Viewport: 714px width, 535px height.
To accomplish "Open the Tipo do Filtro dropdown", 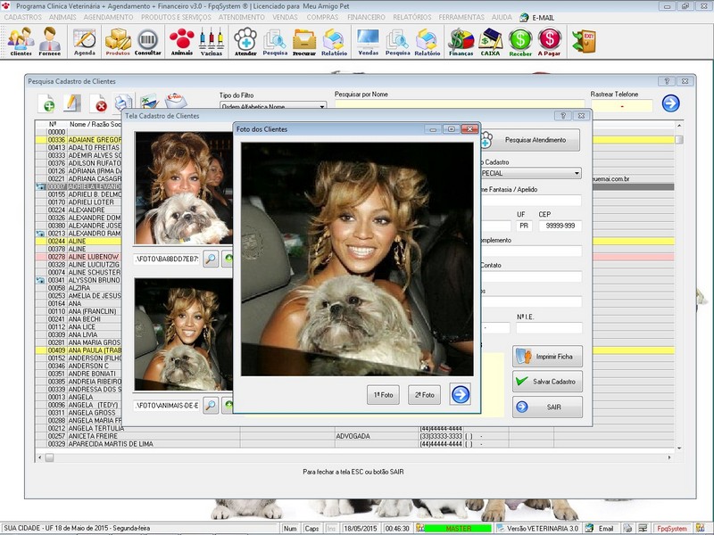I will [x=273, y=106].
